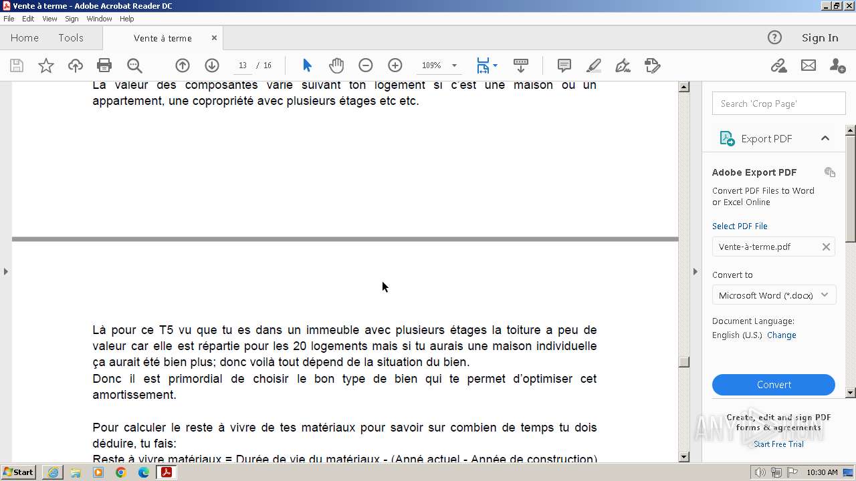The width and height of the screenshot is (856, 481).
Task: Switch to the Tools tab
Action: (71, 38)
